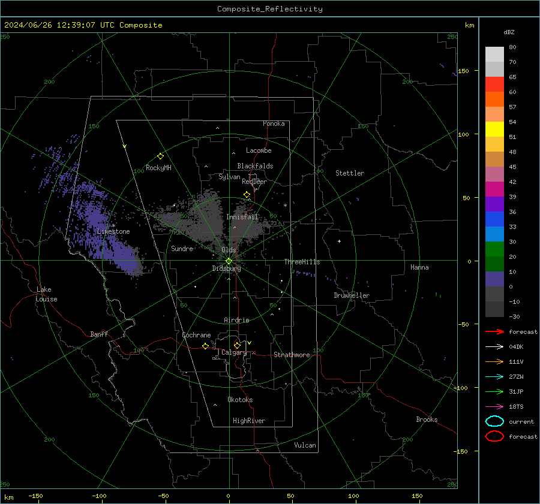Select the green 30 dBZ color swatch
Image resolution: width=540 pixels, height=504 pixels.
coord(494,249)
